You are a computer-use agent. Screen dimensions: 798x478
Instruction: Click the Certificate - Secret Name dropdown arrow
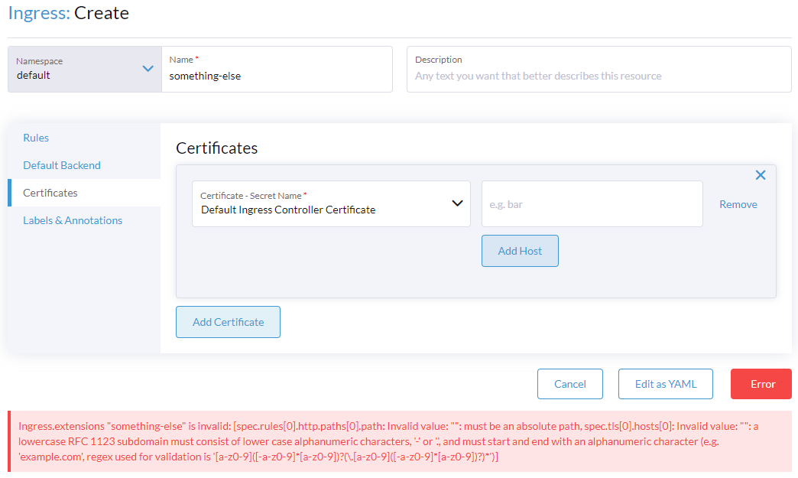point(458,203)
